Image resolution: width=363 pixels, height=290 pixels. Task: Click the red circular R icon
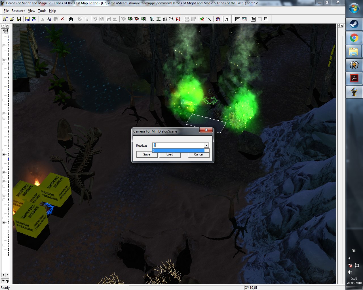click(x=218, y=19)
